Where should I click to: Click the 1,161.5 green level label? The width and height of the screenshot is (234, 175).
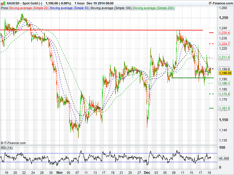pyautogui.click(x=224, y=108)
